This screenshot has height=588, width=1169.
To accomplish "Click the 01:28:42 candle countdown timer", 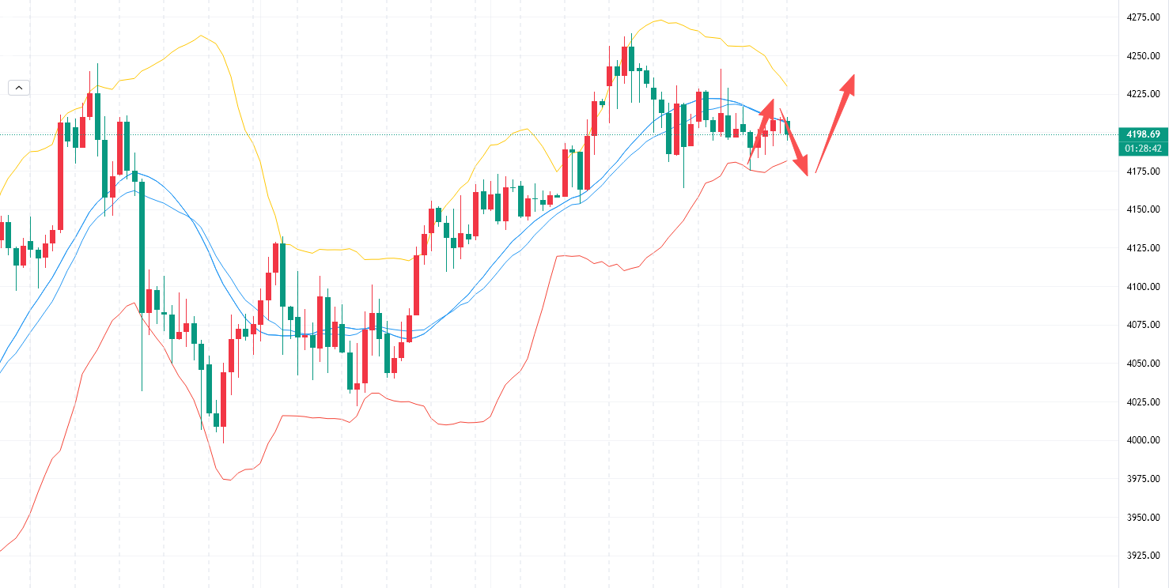I will tap(1142, 149).
